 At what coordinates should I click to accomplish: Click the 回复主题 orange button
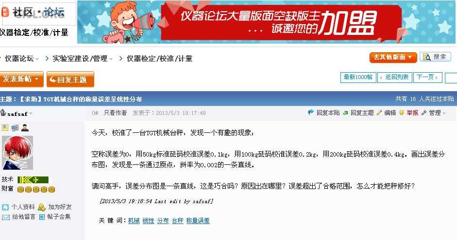click(70, 79)
